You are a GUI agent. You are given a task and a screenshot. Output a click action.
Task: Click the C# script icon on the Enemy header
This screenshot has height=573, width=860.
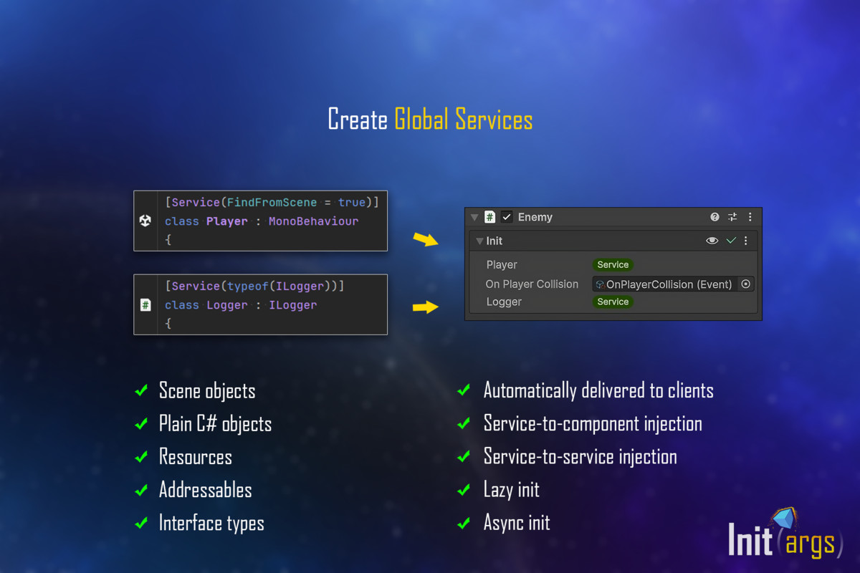[491, 216]
